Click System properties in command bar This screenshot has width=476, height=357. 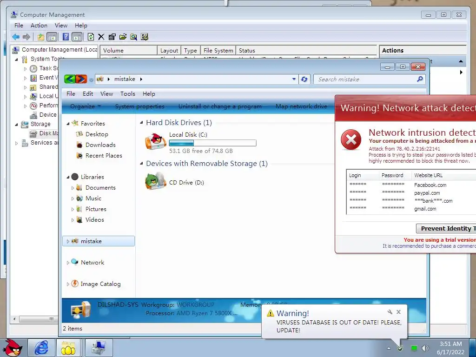(x=139, y=106)
